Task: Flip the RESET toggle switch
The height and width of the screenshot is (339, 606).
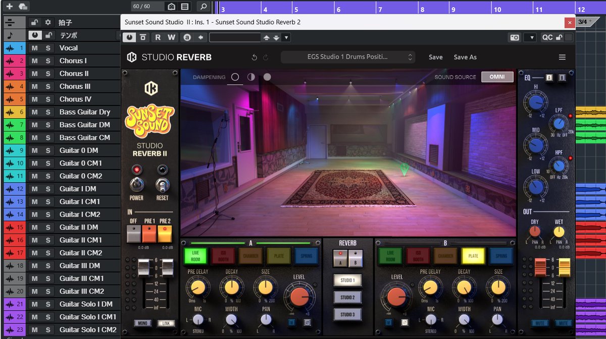Action: point(162,184)
